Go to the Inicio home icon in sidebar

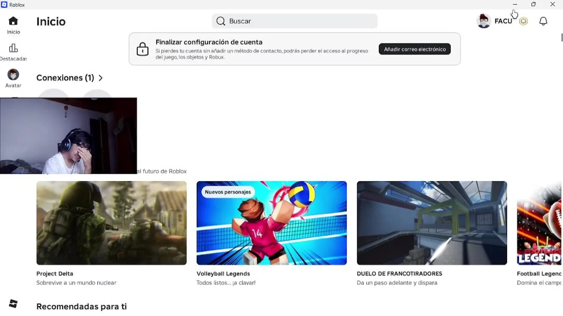click(x=13, y=21)
